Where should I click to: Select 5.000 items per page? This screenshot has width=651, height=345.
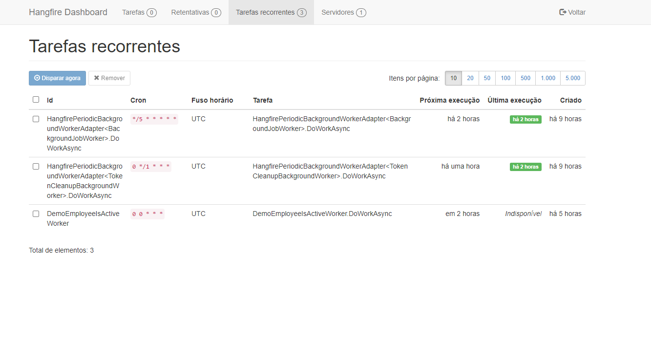(x=573, y=78)
